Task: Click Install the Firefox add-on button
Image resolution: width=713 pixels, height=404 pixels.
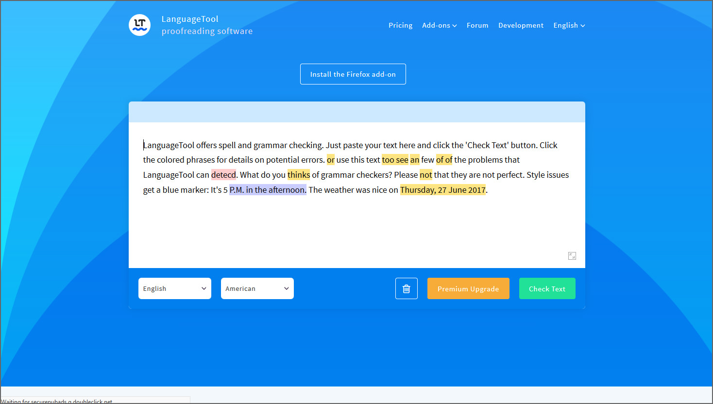Action: (353, 74)
